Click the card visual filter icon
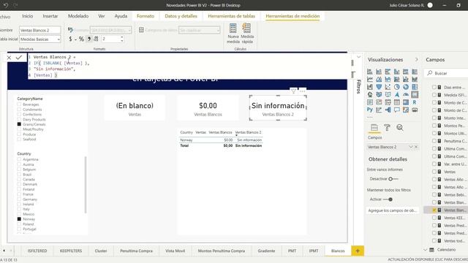Screen dimensions: 468x263 click(293, 91)
